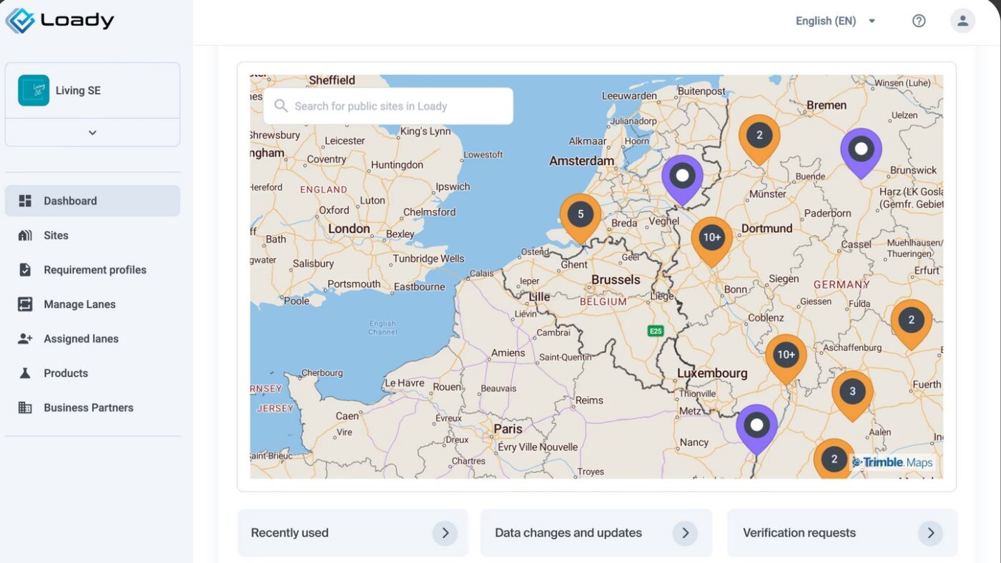
Task: Expand Data changes and updates arrow
Action: [x=684, y=533]
